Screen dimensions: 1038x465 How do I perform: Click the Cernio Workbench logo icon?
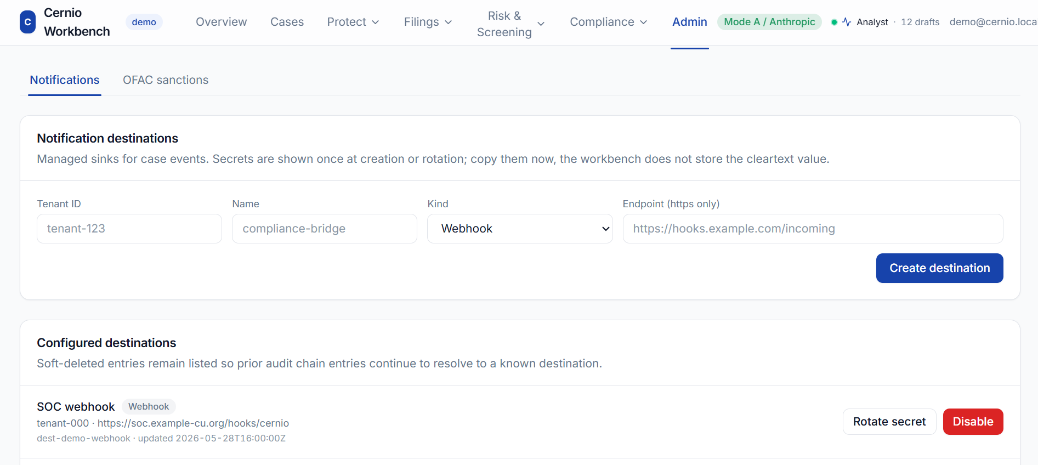pos(27,22)
